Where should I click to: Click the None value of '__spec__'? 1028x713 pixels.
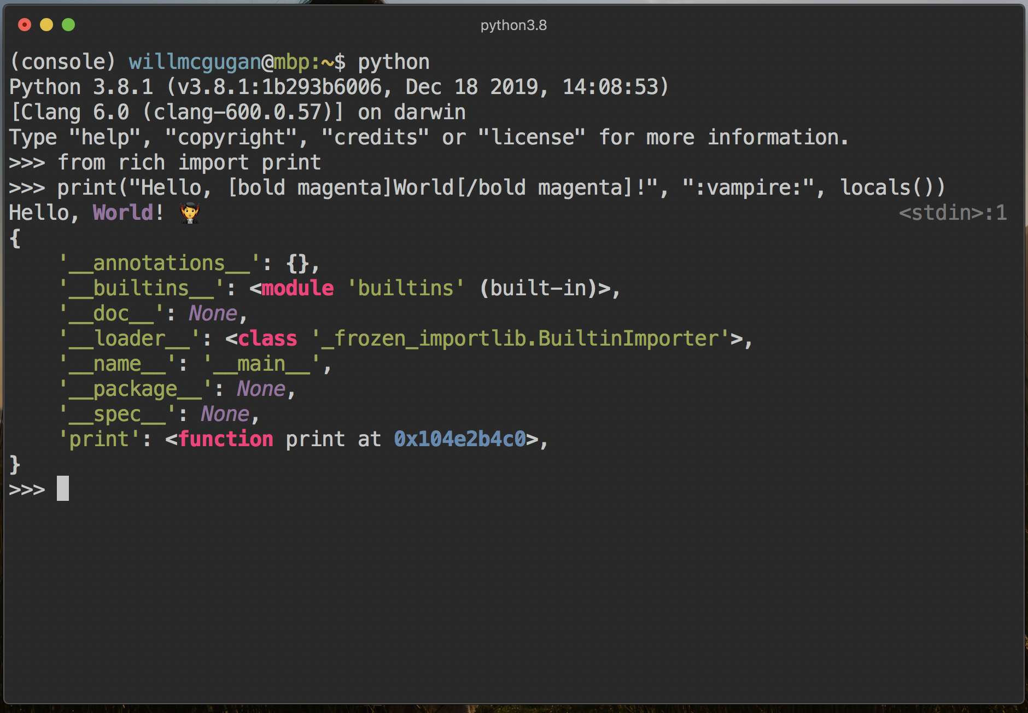pos(225,414)
